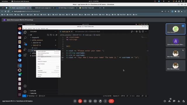The image size is (187, 105).
Task: Open the host controls lock icon
Action: tap(183, 101)
